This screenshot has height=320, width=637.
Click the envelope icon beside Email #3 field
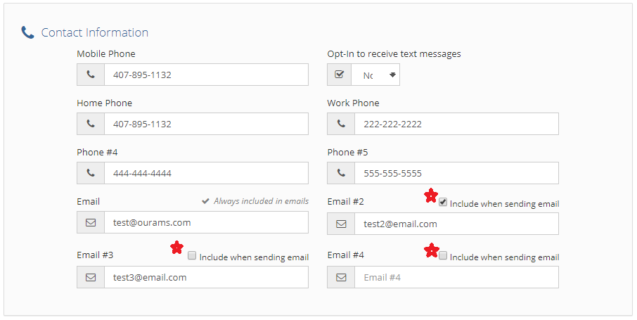click(91, 277)
